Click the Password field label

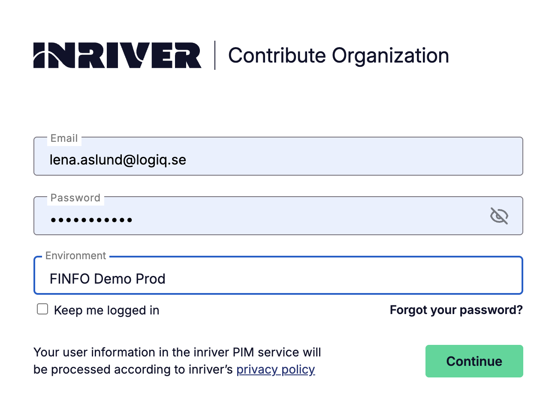[75, 198]
